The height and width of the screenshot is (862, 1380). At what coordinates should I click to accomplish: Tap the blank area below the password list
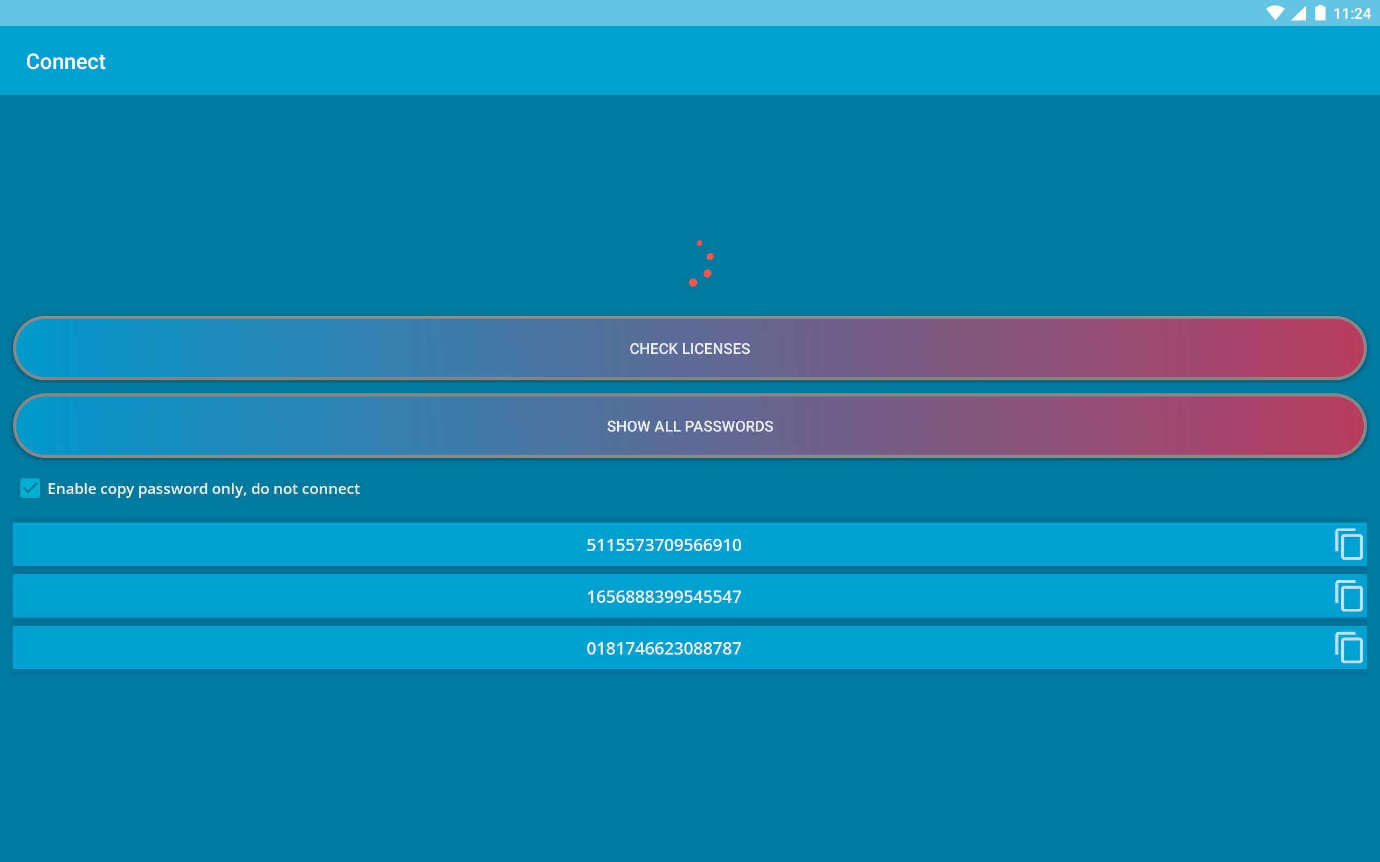pos(690,770)
